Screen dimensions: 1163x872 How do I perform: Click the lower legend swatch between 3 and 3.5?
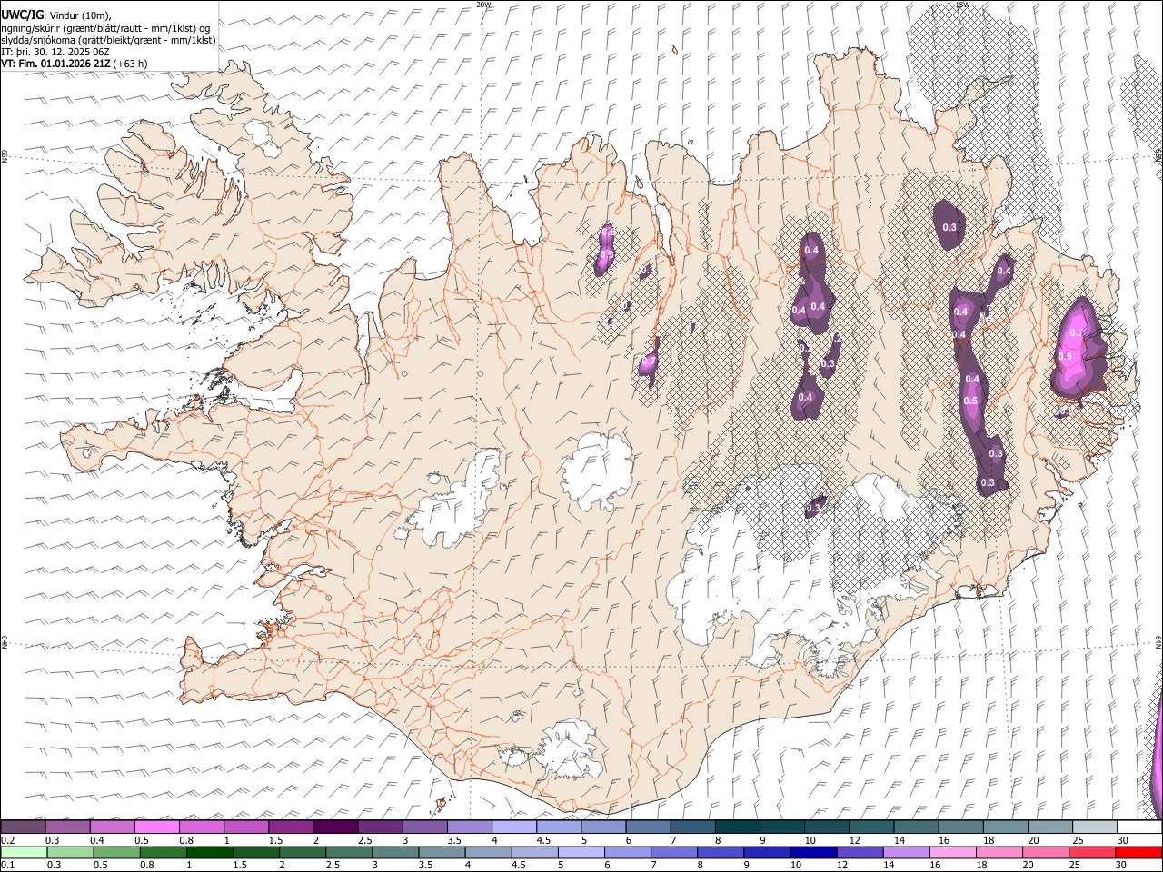click(395, 853)
